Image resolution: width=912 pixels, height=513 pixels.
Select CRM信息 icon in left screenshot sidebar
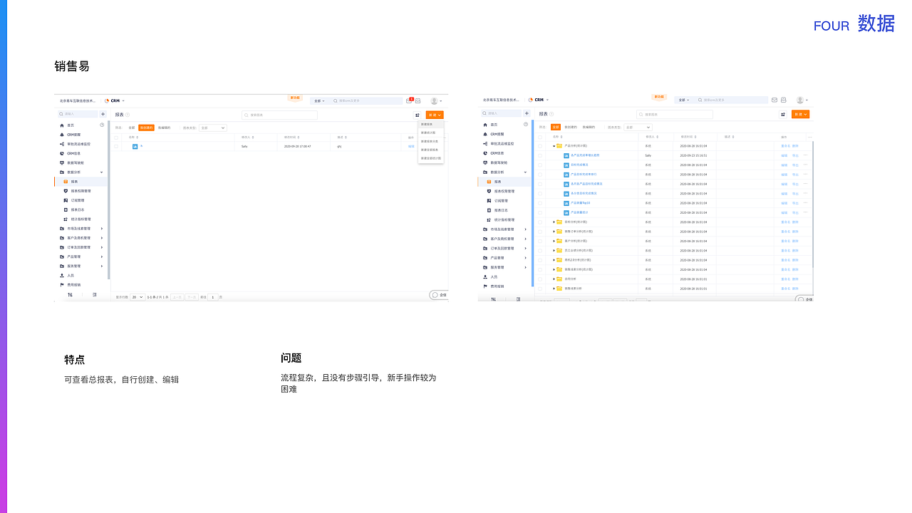62,153
